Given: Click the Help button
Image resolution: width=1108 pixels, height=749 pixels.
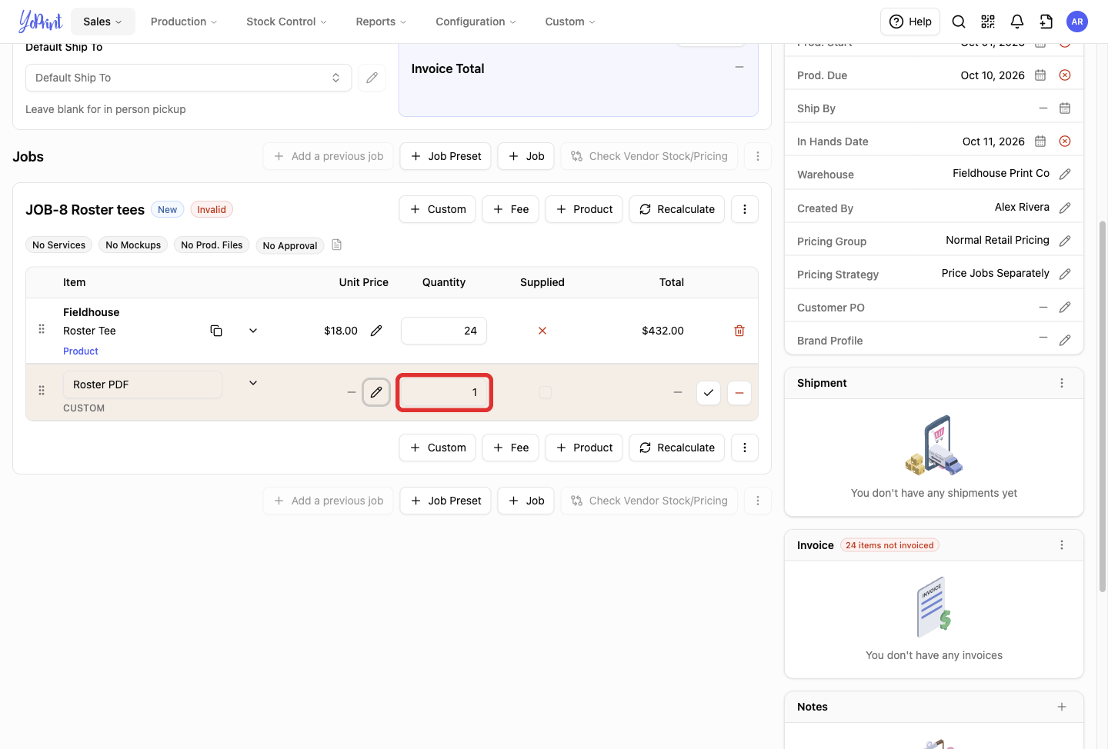Looking at the screenshot, I should 910,22.
